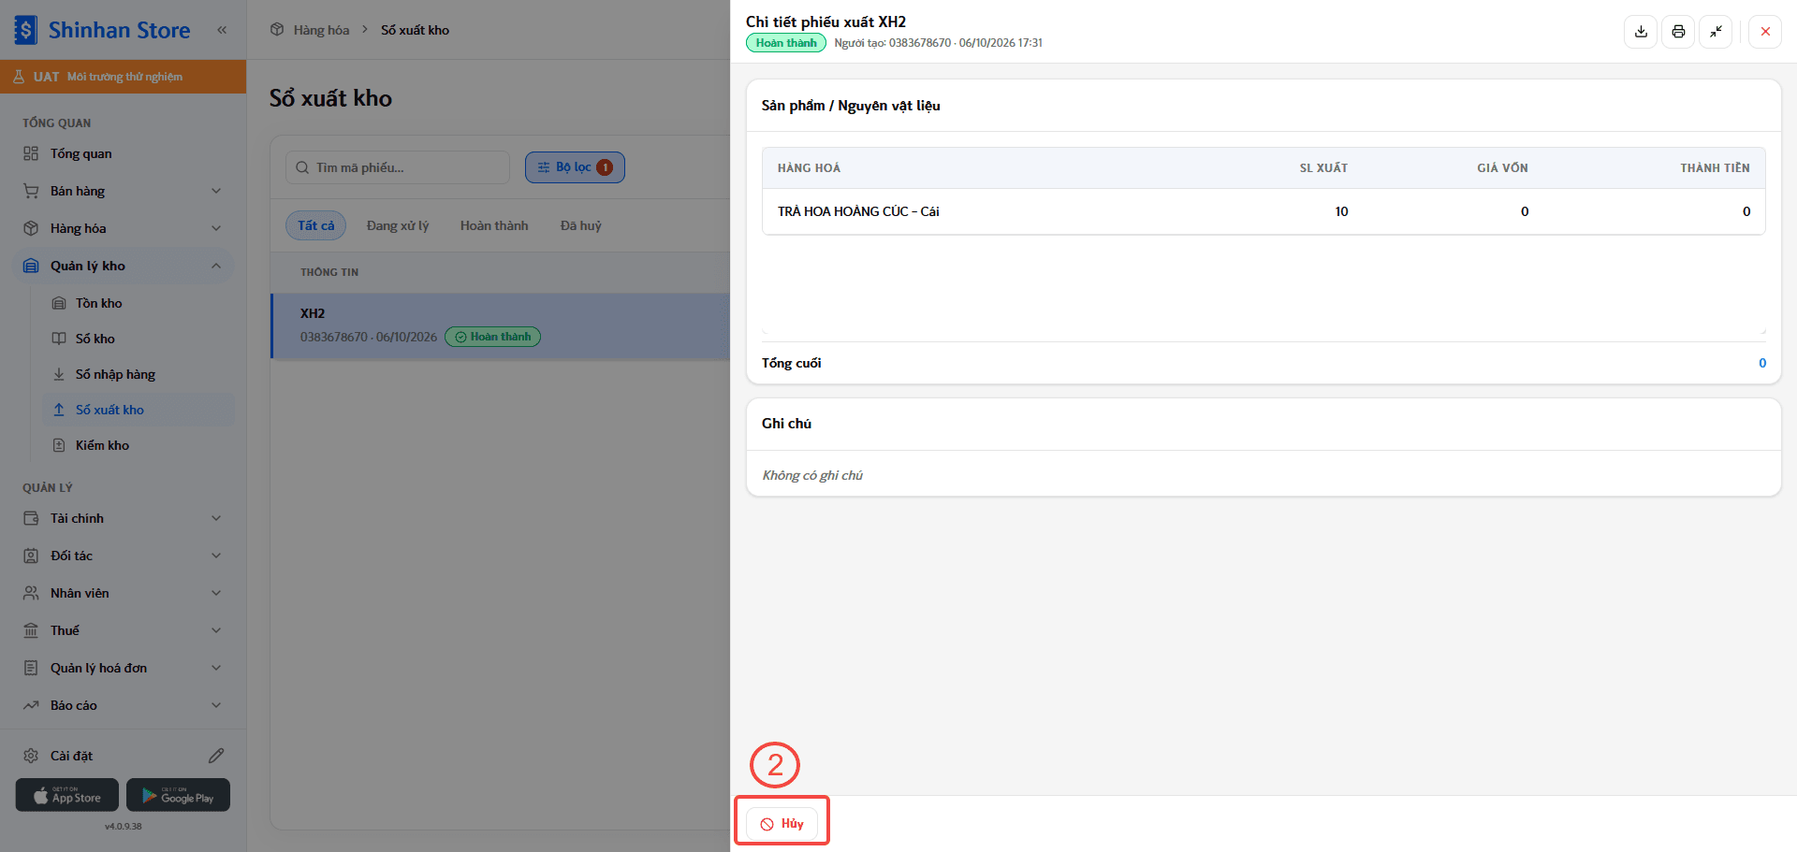
Task: Expand the Thuế menu
Action: coord(124,630)
